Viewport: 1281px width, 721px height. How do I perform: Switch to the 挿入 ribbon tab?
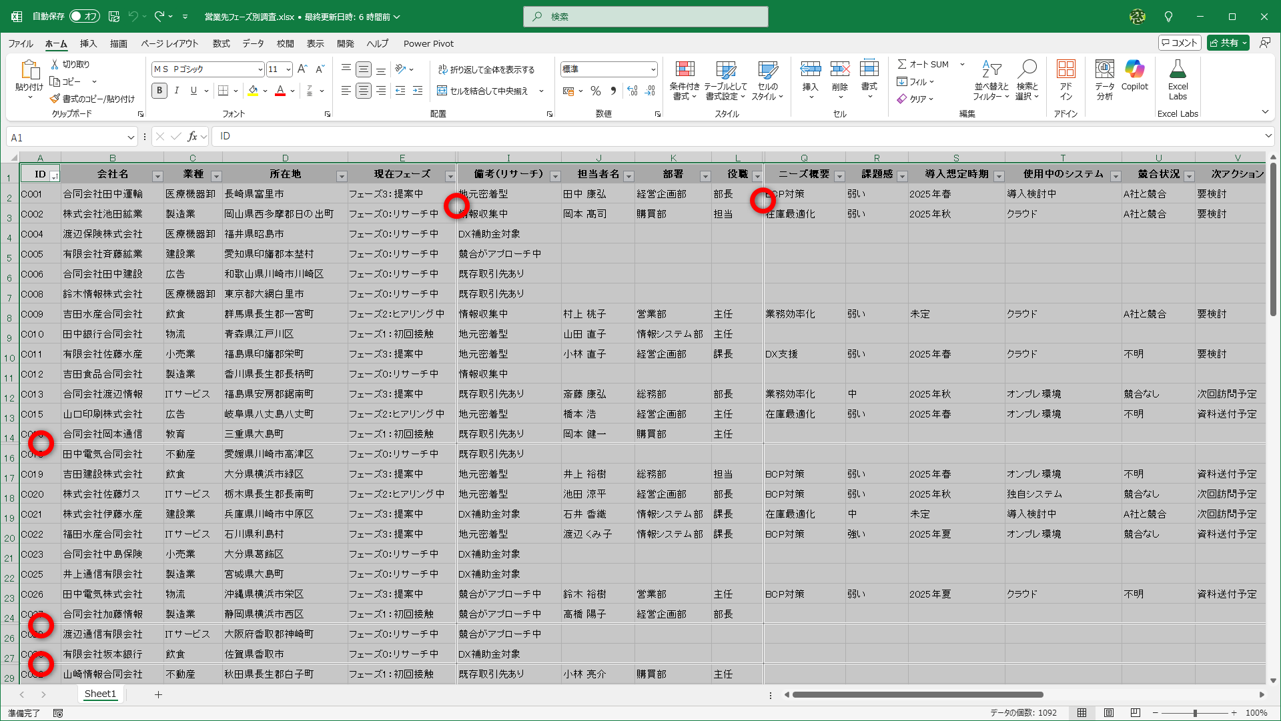point(88,43)
